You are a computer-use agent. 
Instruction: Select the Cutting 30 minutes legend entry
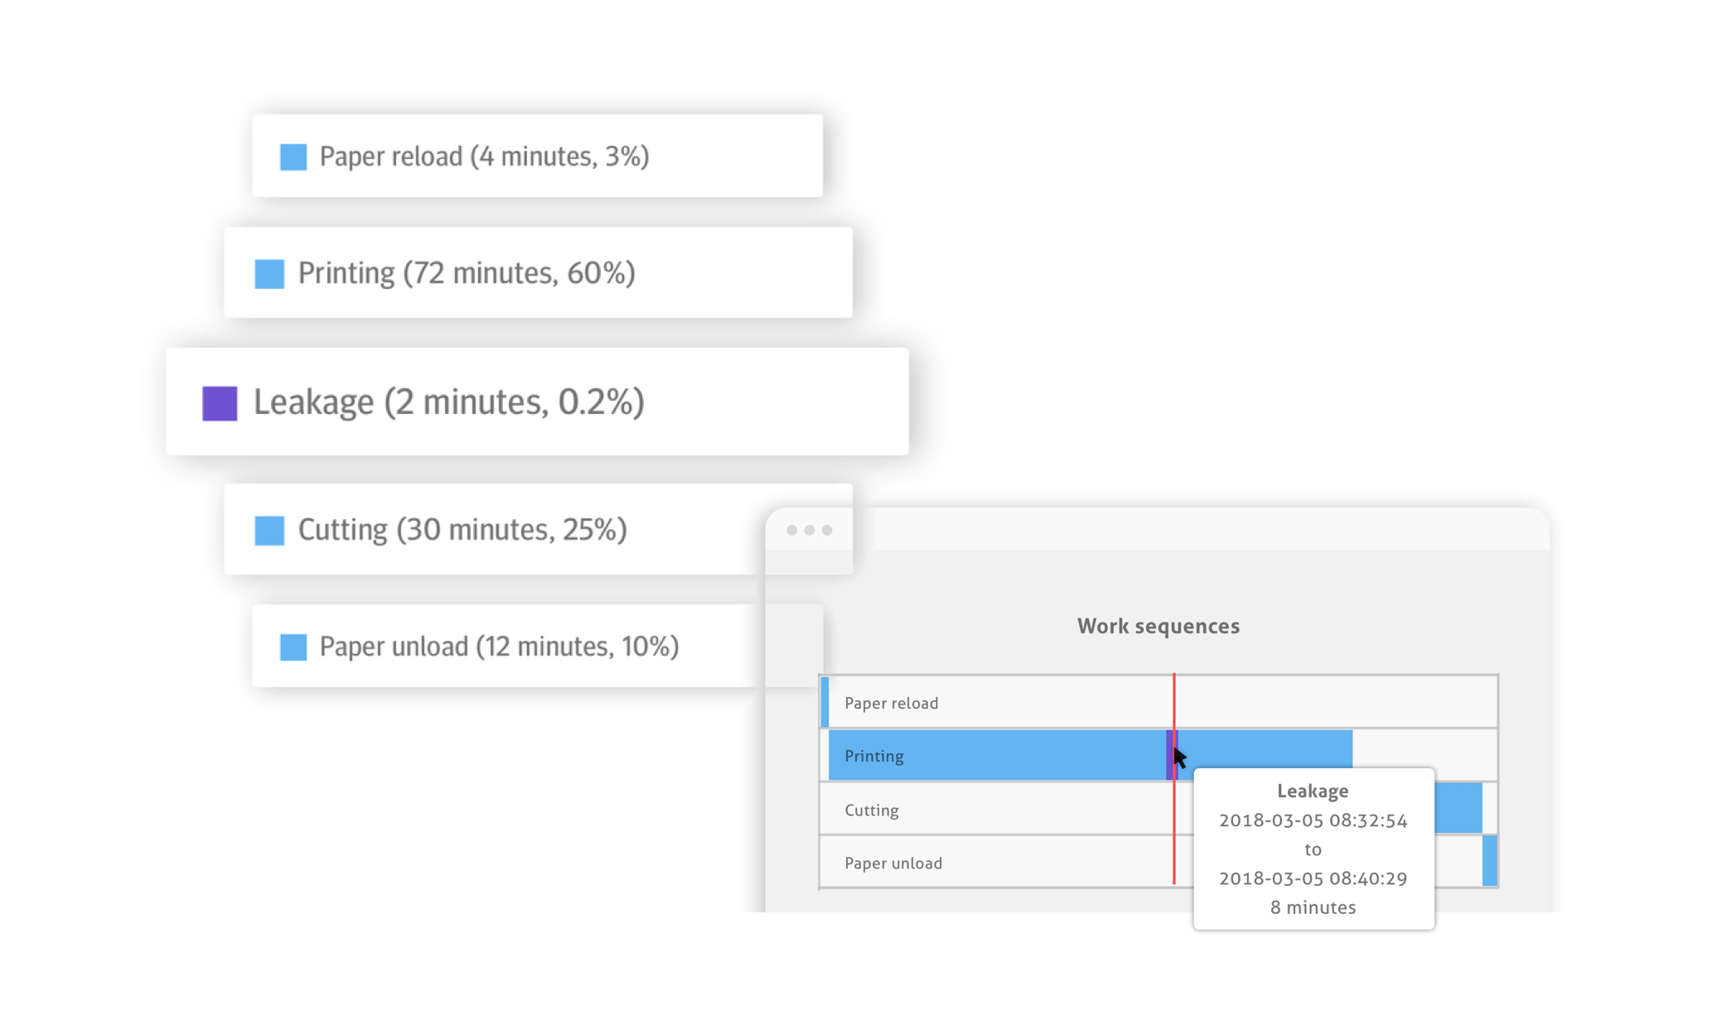pyautogui.click(x=462, y=530)
